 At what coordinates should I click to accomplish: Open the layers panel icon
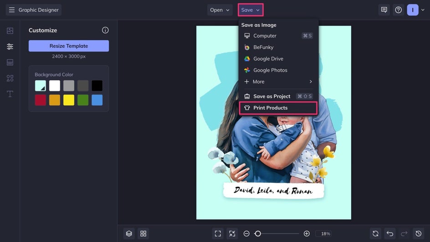click(129, 233)
